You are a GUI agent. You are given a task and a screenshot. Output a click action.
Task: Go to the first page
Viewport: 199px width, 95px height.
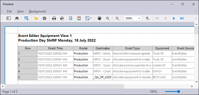(157, 18)
